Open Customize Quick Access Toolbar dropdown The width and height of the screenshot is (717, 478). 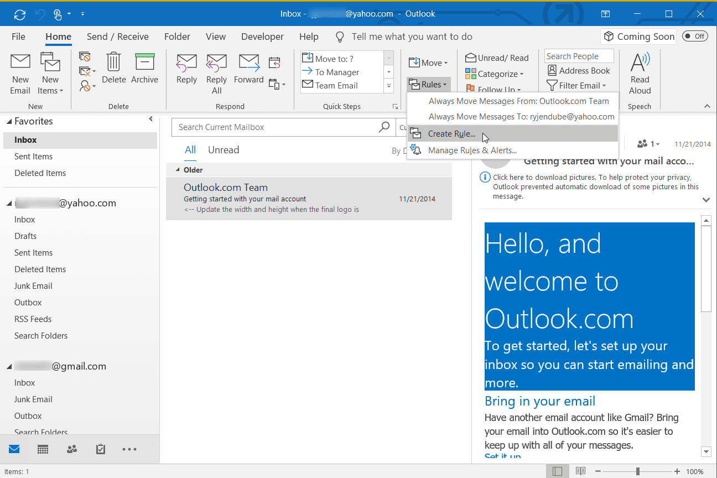coord(82,14)
